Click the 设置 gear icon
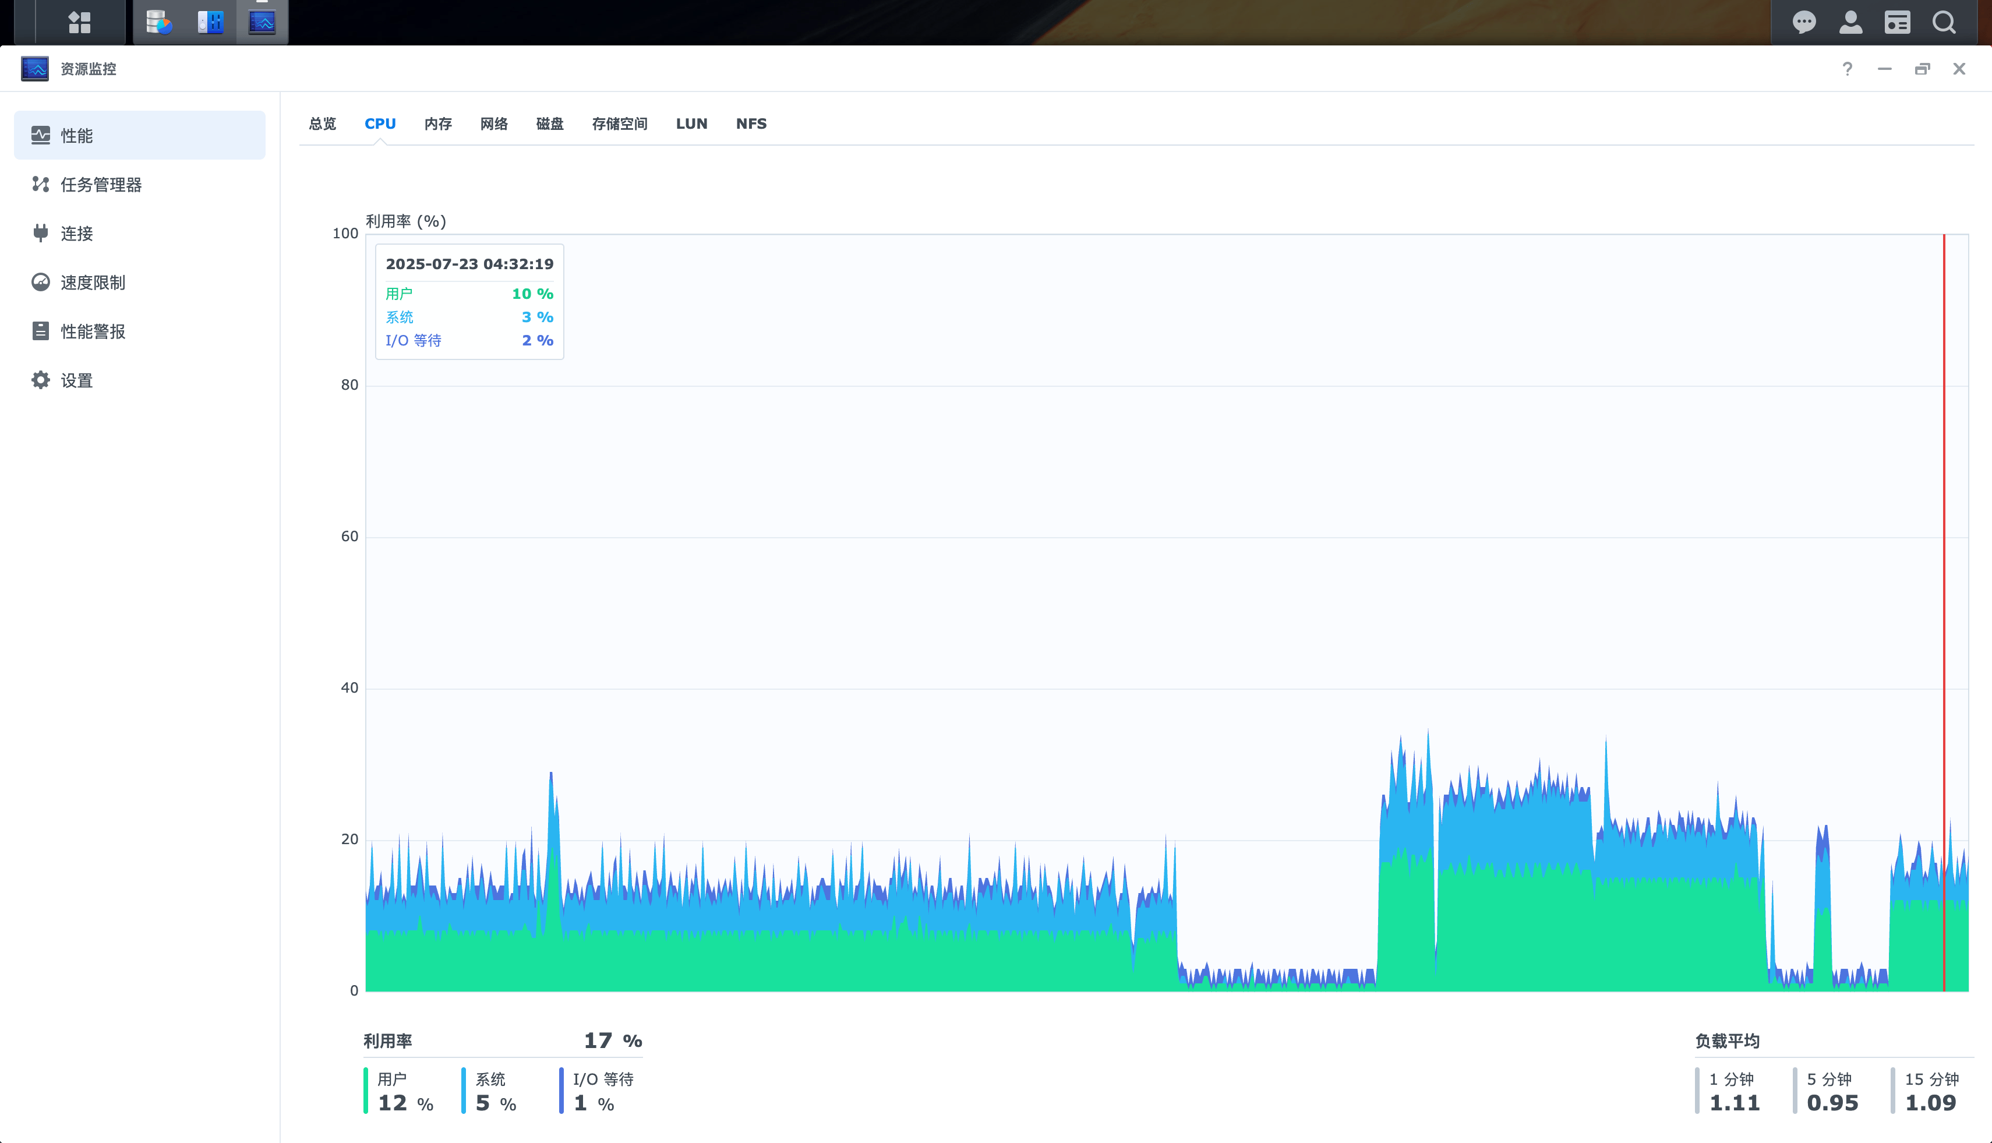 coord(41,380)
